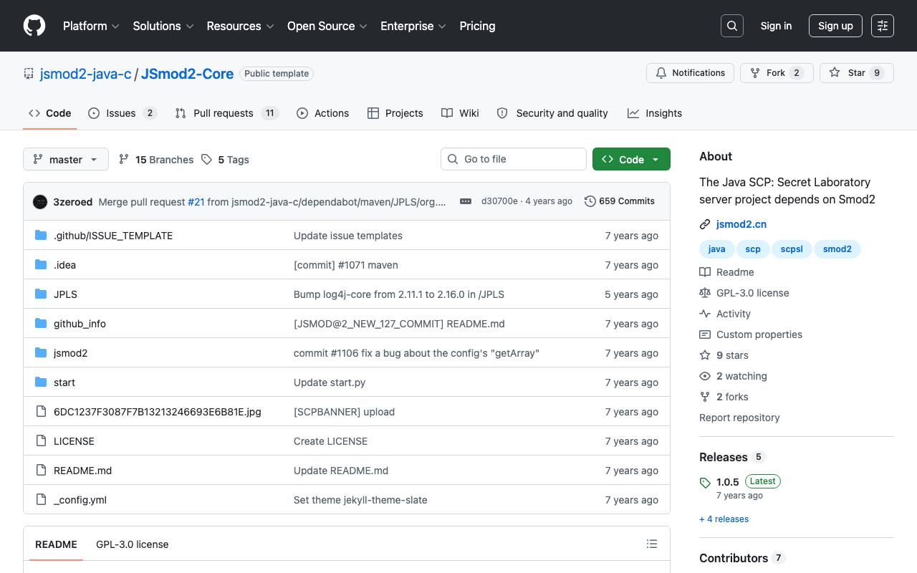Screen dimensions: 917x573
Task: Switch to the Issues tab
Action: [x=123, y=113]
